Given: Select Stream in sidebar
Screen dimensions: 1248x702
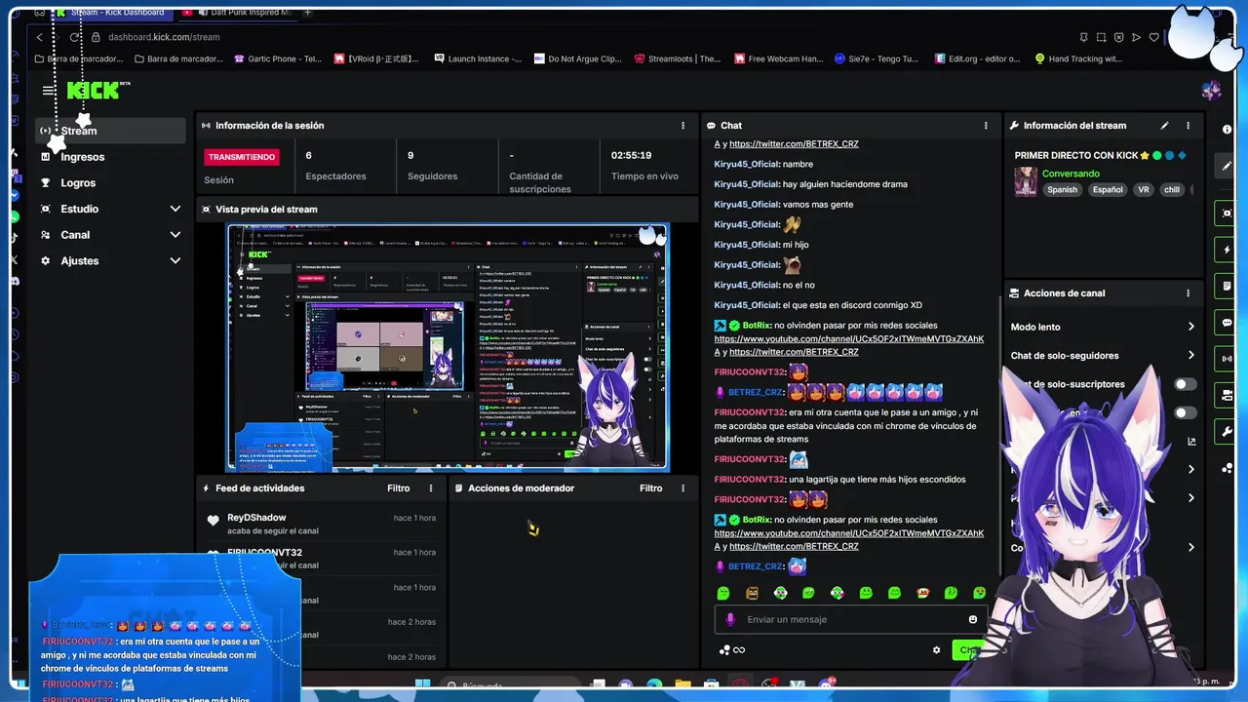Looking at the screenshot, I should click(x=110, y=131).
